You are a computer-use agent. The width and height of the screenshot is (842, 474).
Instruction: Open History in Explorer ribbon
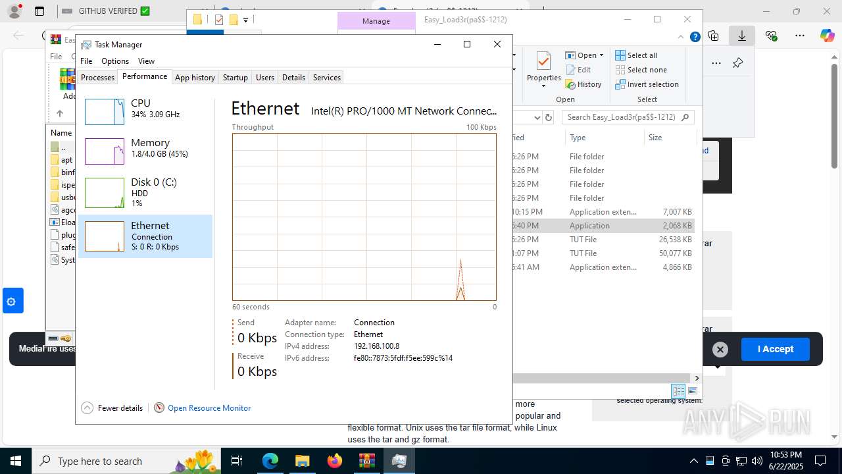(583, 84)
